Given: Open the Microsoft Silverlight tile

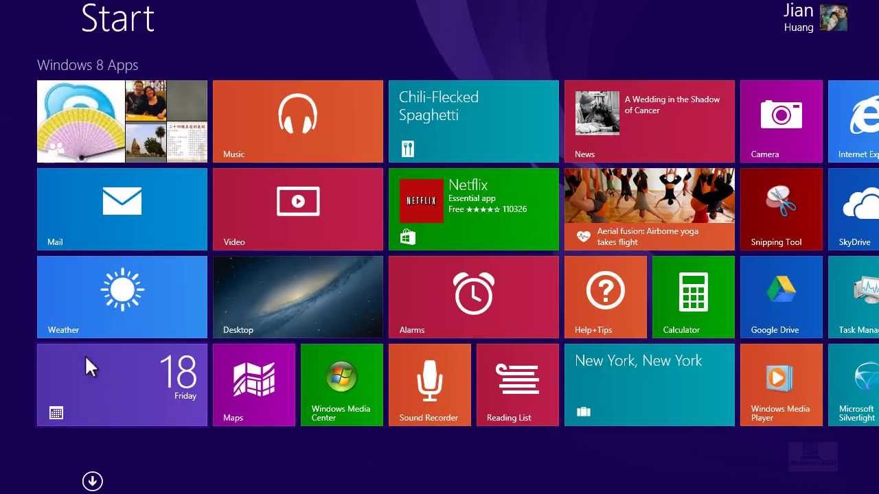Looking at the screenshot, I should click(854, 385).
